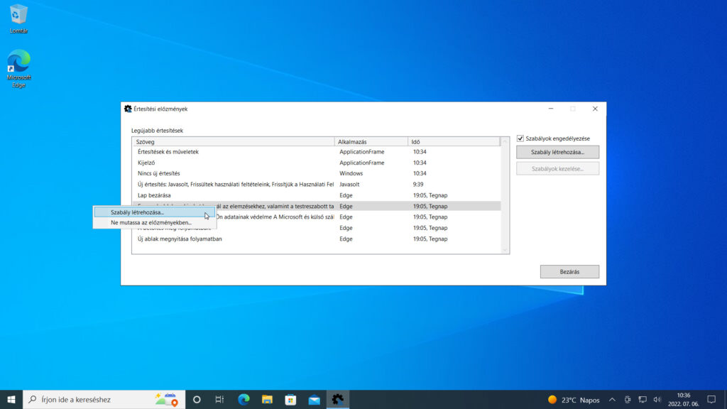Click the disabled Szabályok kezelése... button
Screen dimensions: 727x409
point(558,169)
